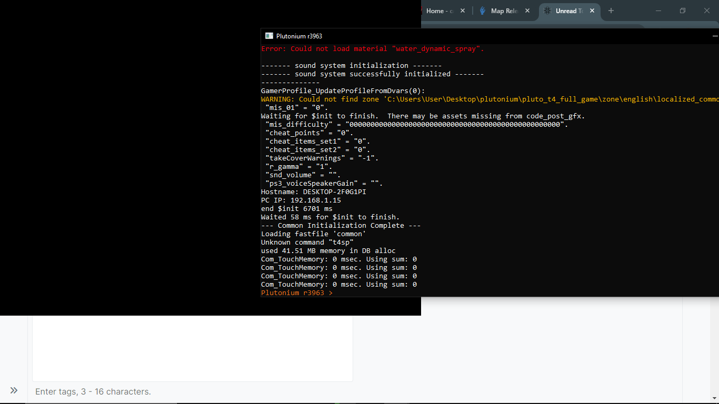This screenshot has width=719, height=404.
Task: Expand the sidebar with double chevron
Action: coord(14,390)
